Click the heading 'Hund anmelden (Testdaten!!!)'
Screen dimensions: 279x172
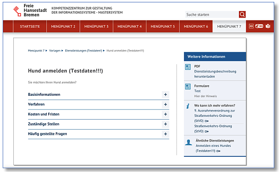65,71
